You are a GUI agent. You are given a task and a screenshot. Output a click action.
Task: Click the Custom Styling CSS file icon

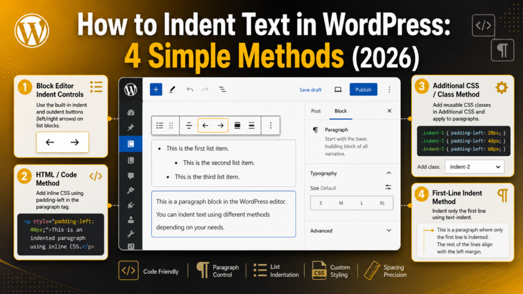(x=319, y=271)
